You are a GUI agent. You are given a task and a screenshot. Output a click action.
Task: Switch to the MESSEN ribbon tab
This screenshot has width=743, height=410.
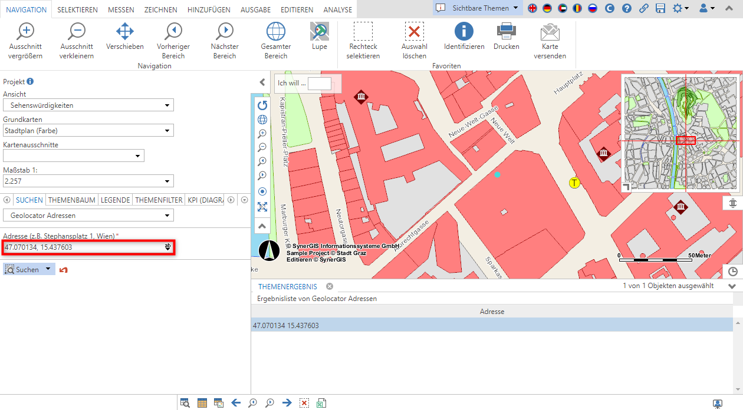pyautogui.click(x=121, y=9)
